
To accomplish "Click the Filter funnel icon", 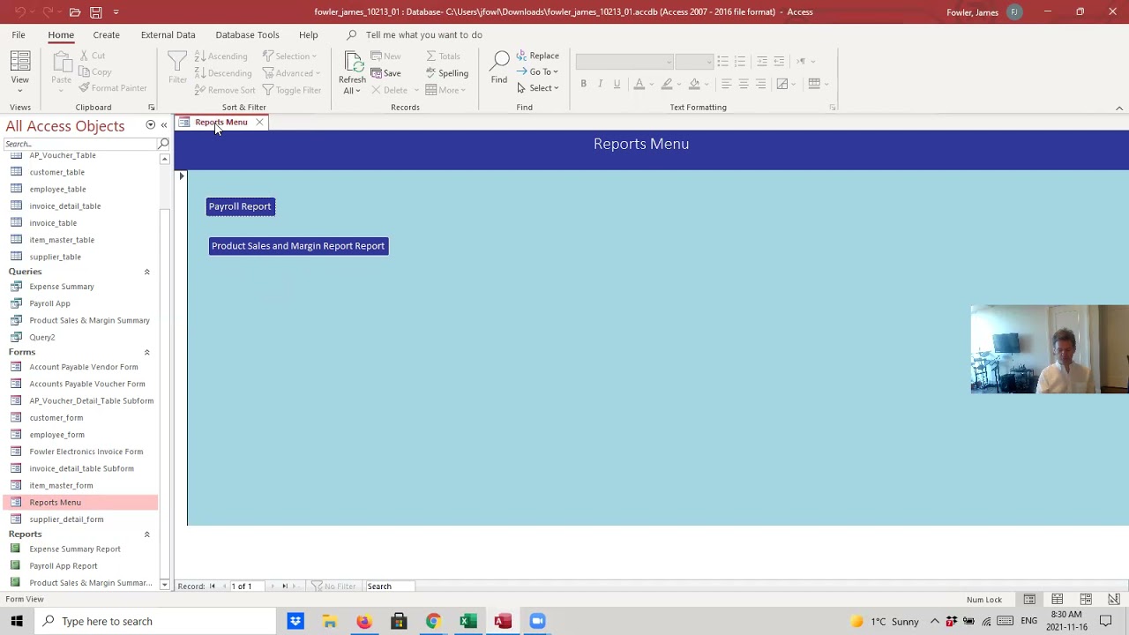I will (x=177, y=69).
